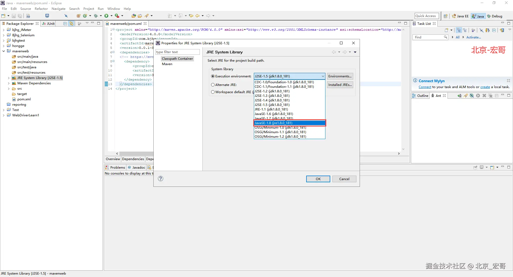Select JavaSE-1.6 (jdk1.8.0_181) in the list
513x277 pixels.
(x=290, y=114)
